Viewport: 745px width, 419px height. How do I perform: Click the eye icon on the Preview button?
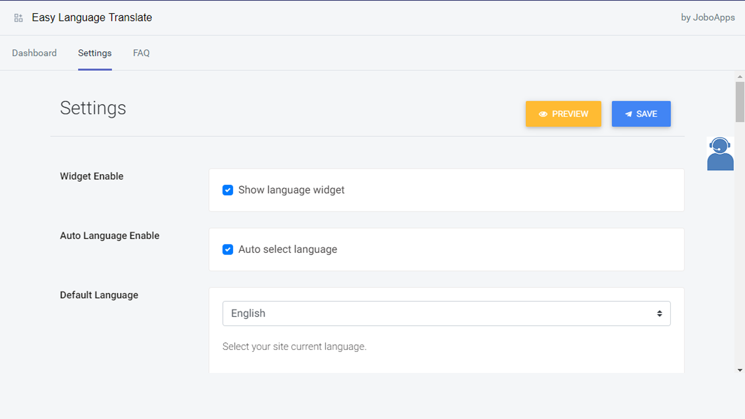[542, 114]
